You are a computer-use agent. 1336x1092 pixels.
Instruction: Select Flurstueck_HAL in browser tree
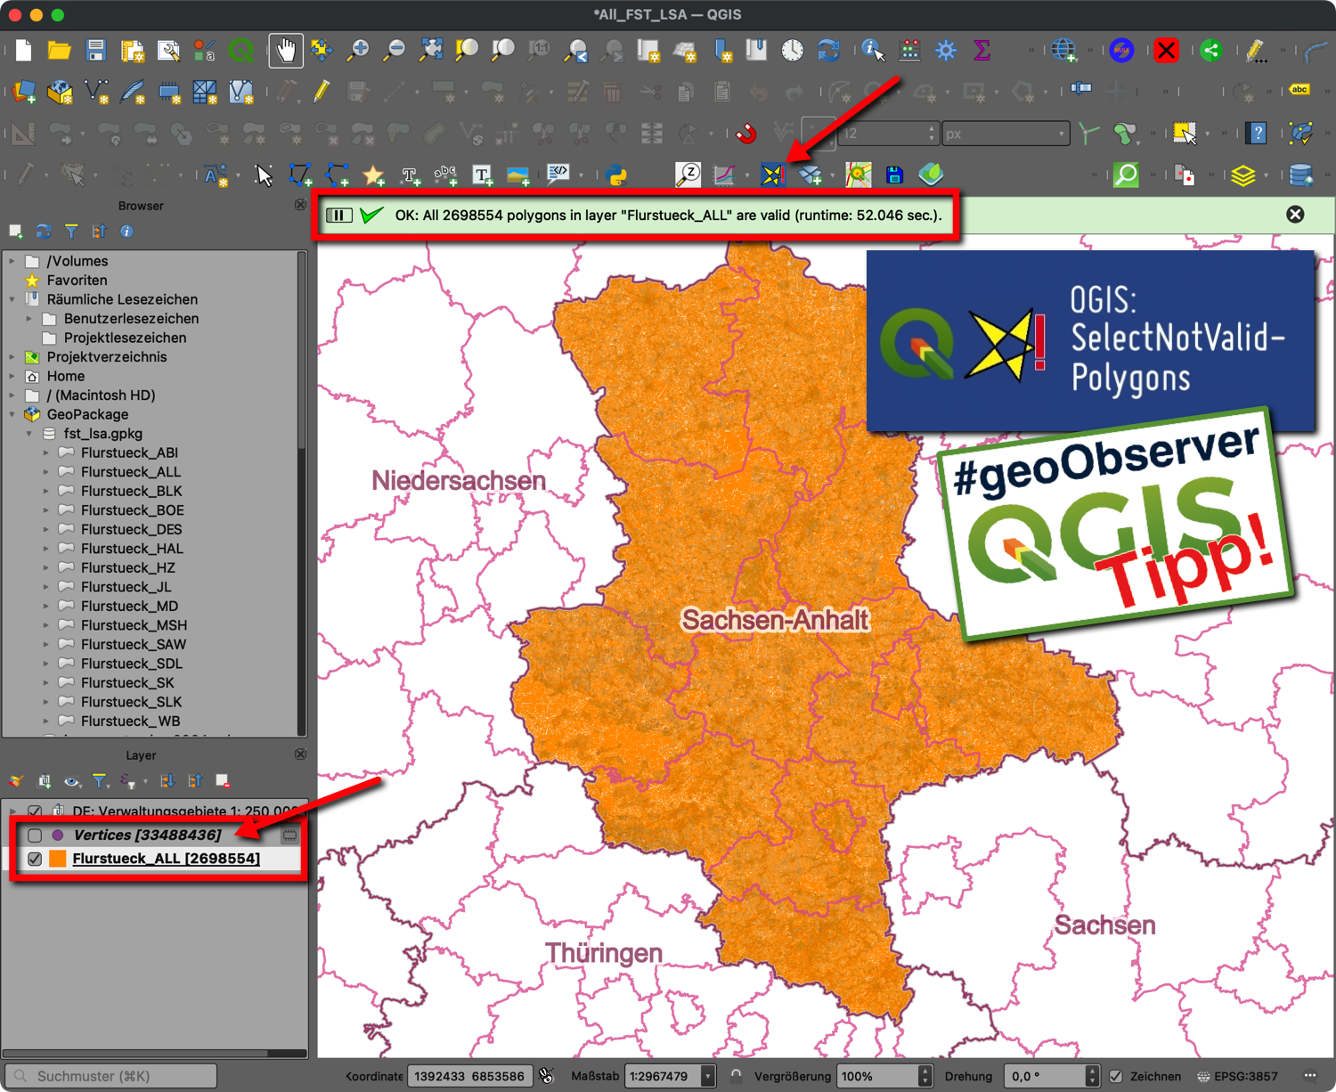point(132,549)
